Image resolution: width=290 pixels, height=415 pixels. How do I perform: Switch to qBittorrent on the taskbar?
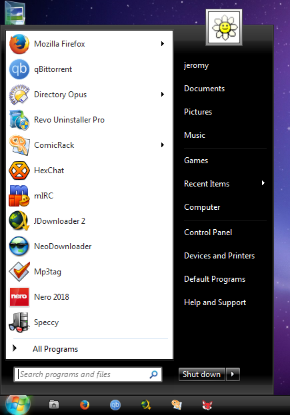(x=115, y=405)
